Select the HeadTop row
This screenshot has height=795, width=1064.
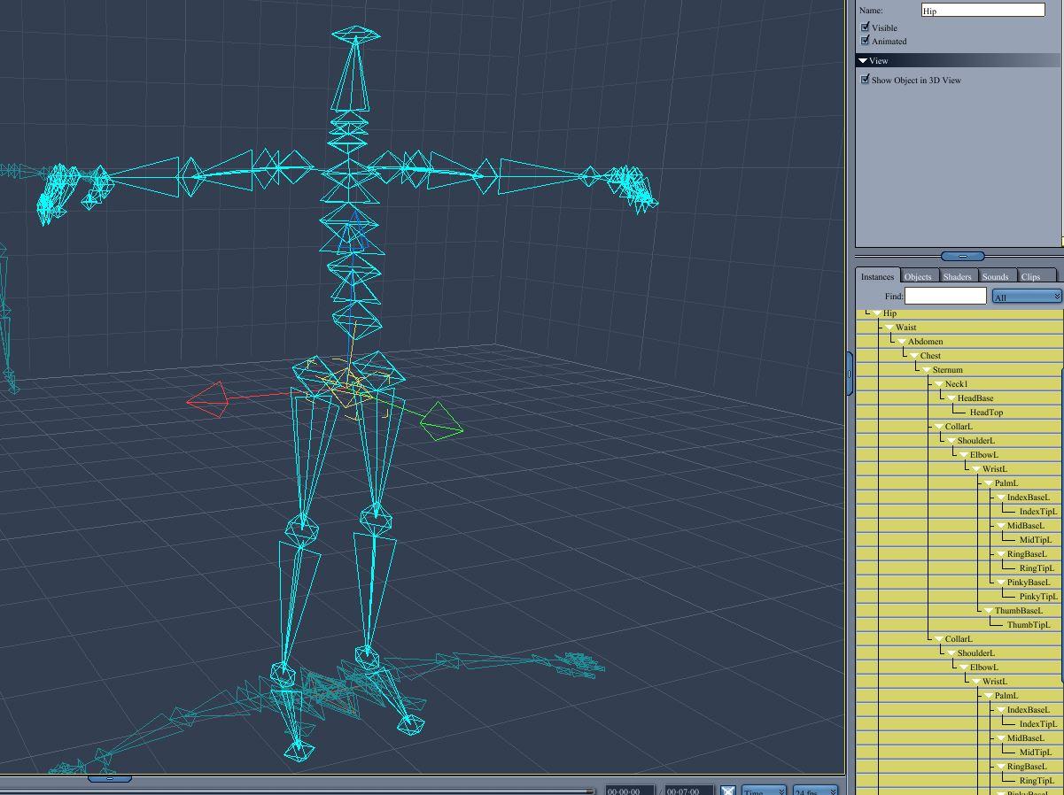click(959, 413)
